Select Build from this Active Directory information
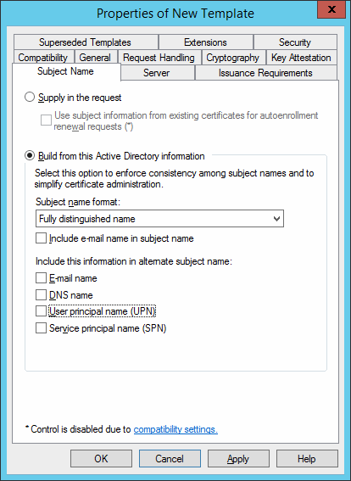This screenshot has width=351, height=481. tap(30, 156)
